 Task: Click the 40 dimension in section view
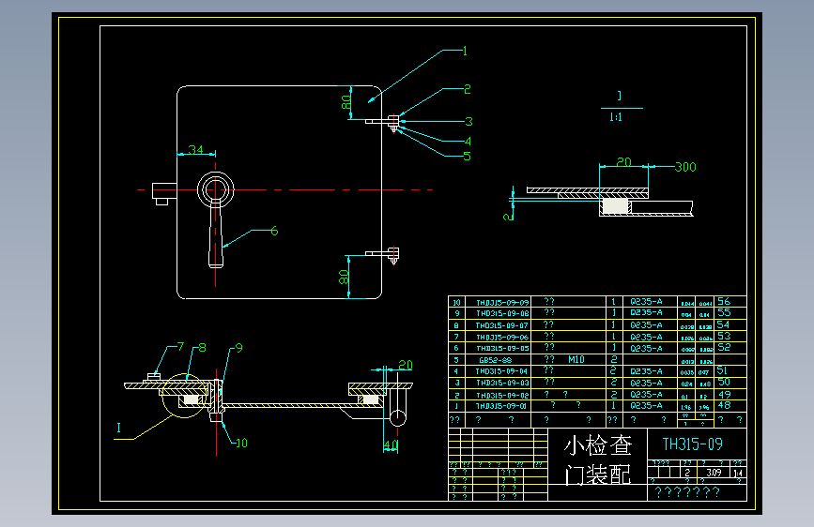coord(391,445)
